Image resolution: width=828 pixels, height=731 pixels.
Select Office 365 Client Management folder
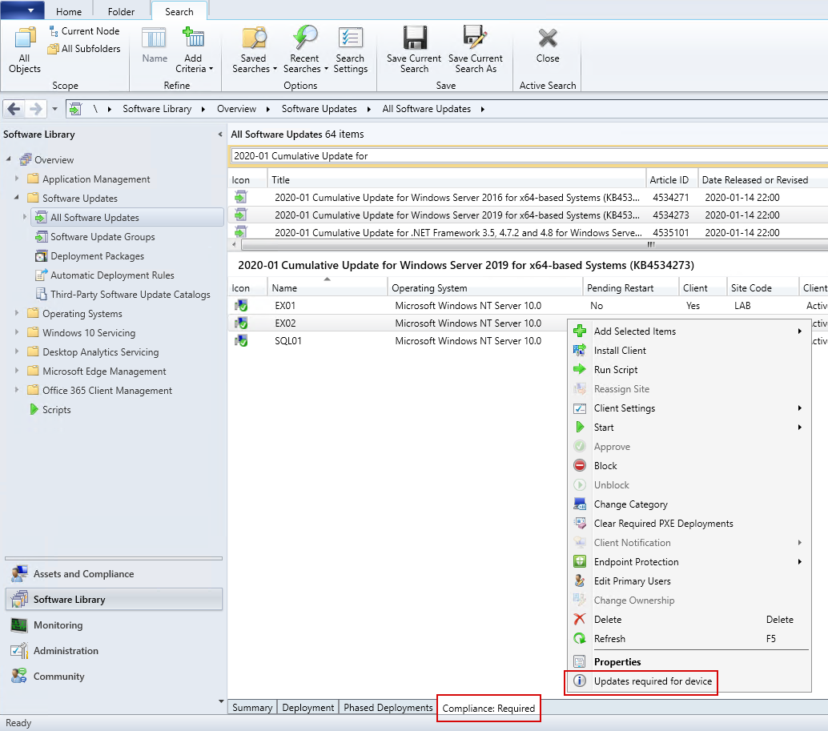point(107,391)
